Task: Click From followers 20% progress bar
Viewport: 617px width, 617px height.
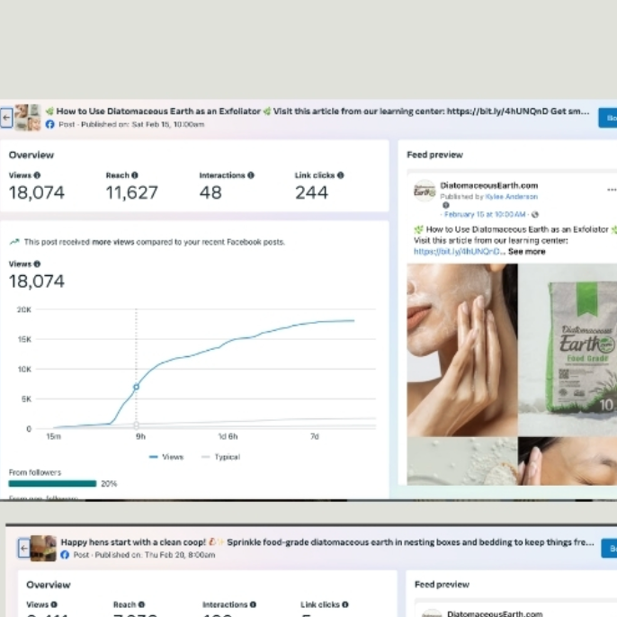Action: click(x=52, y=484)
